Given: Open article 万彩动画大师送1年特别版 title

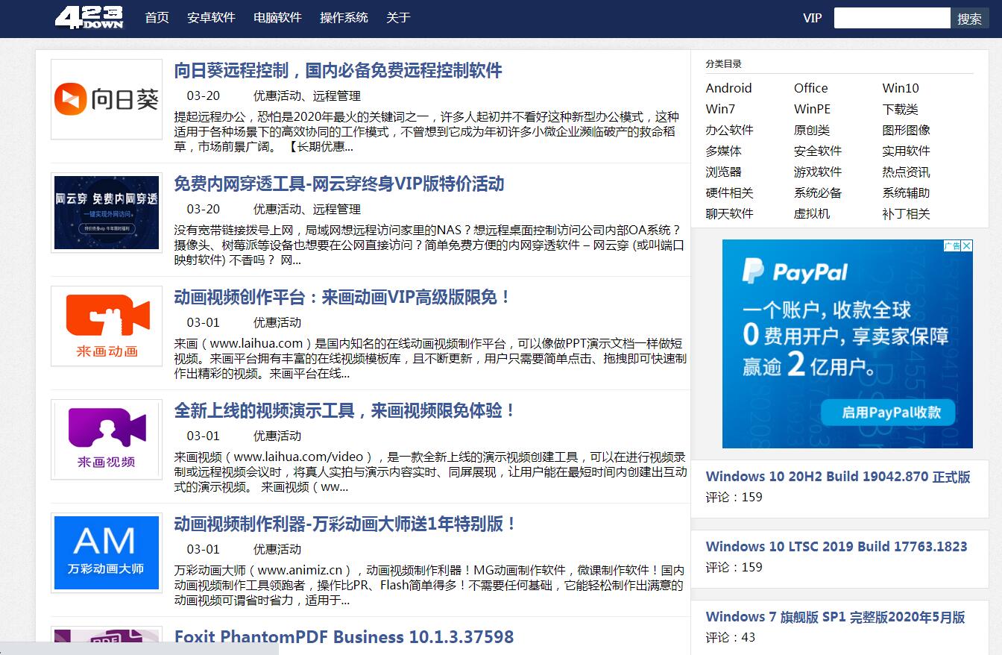Looking at the screenshot, I should click(346, 524).
